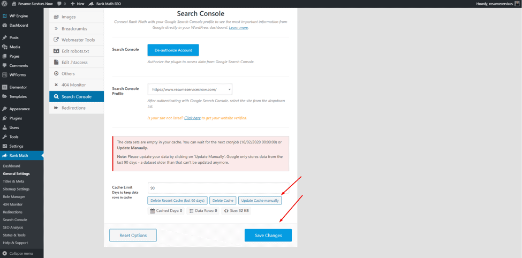The height and width of the screenshot is (258, 522).
Task: Open Sitemap Settings submenu item
Action: [x=16, y=189]
